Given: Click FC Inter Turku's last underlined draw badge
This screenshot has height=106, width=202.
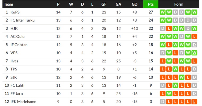Looking at the screenshot, I should pyautogui.click(x=194, y=20).
